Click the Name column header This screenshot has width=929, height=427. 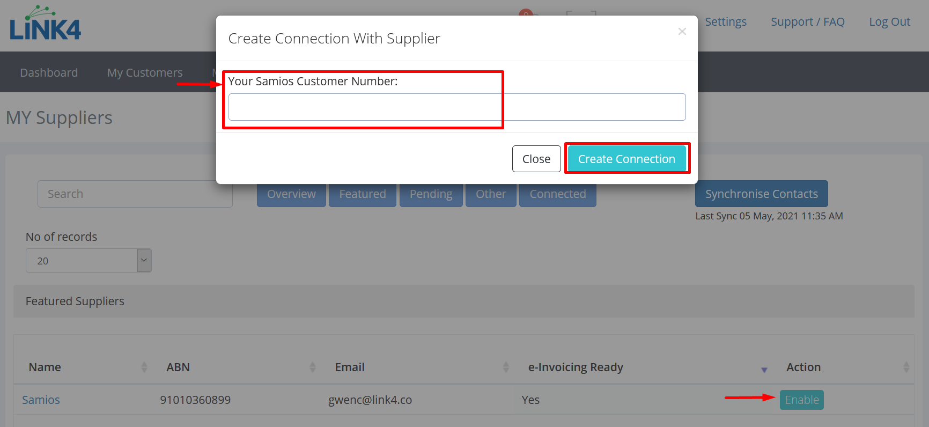(x=45, y=367)
